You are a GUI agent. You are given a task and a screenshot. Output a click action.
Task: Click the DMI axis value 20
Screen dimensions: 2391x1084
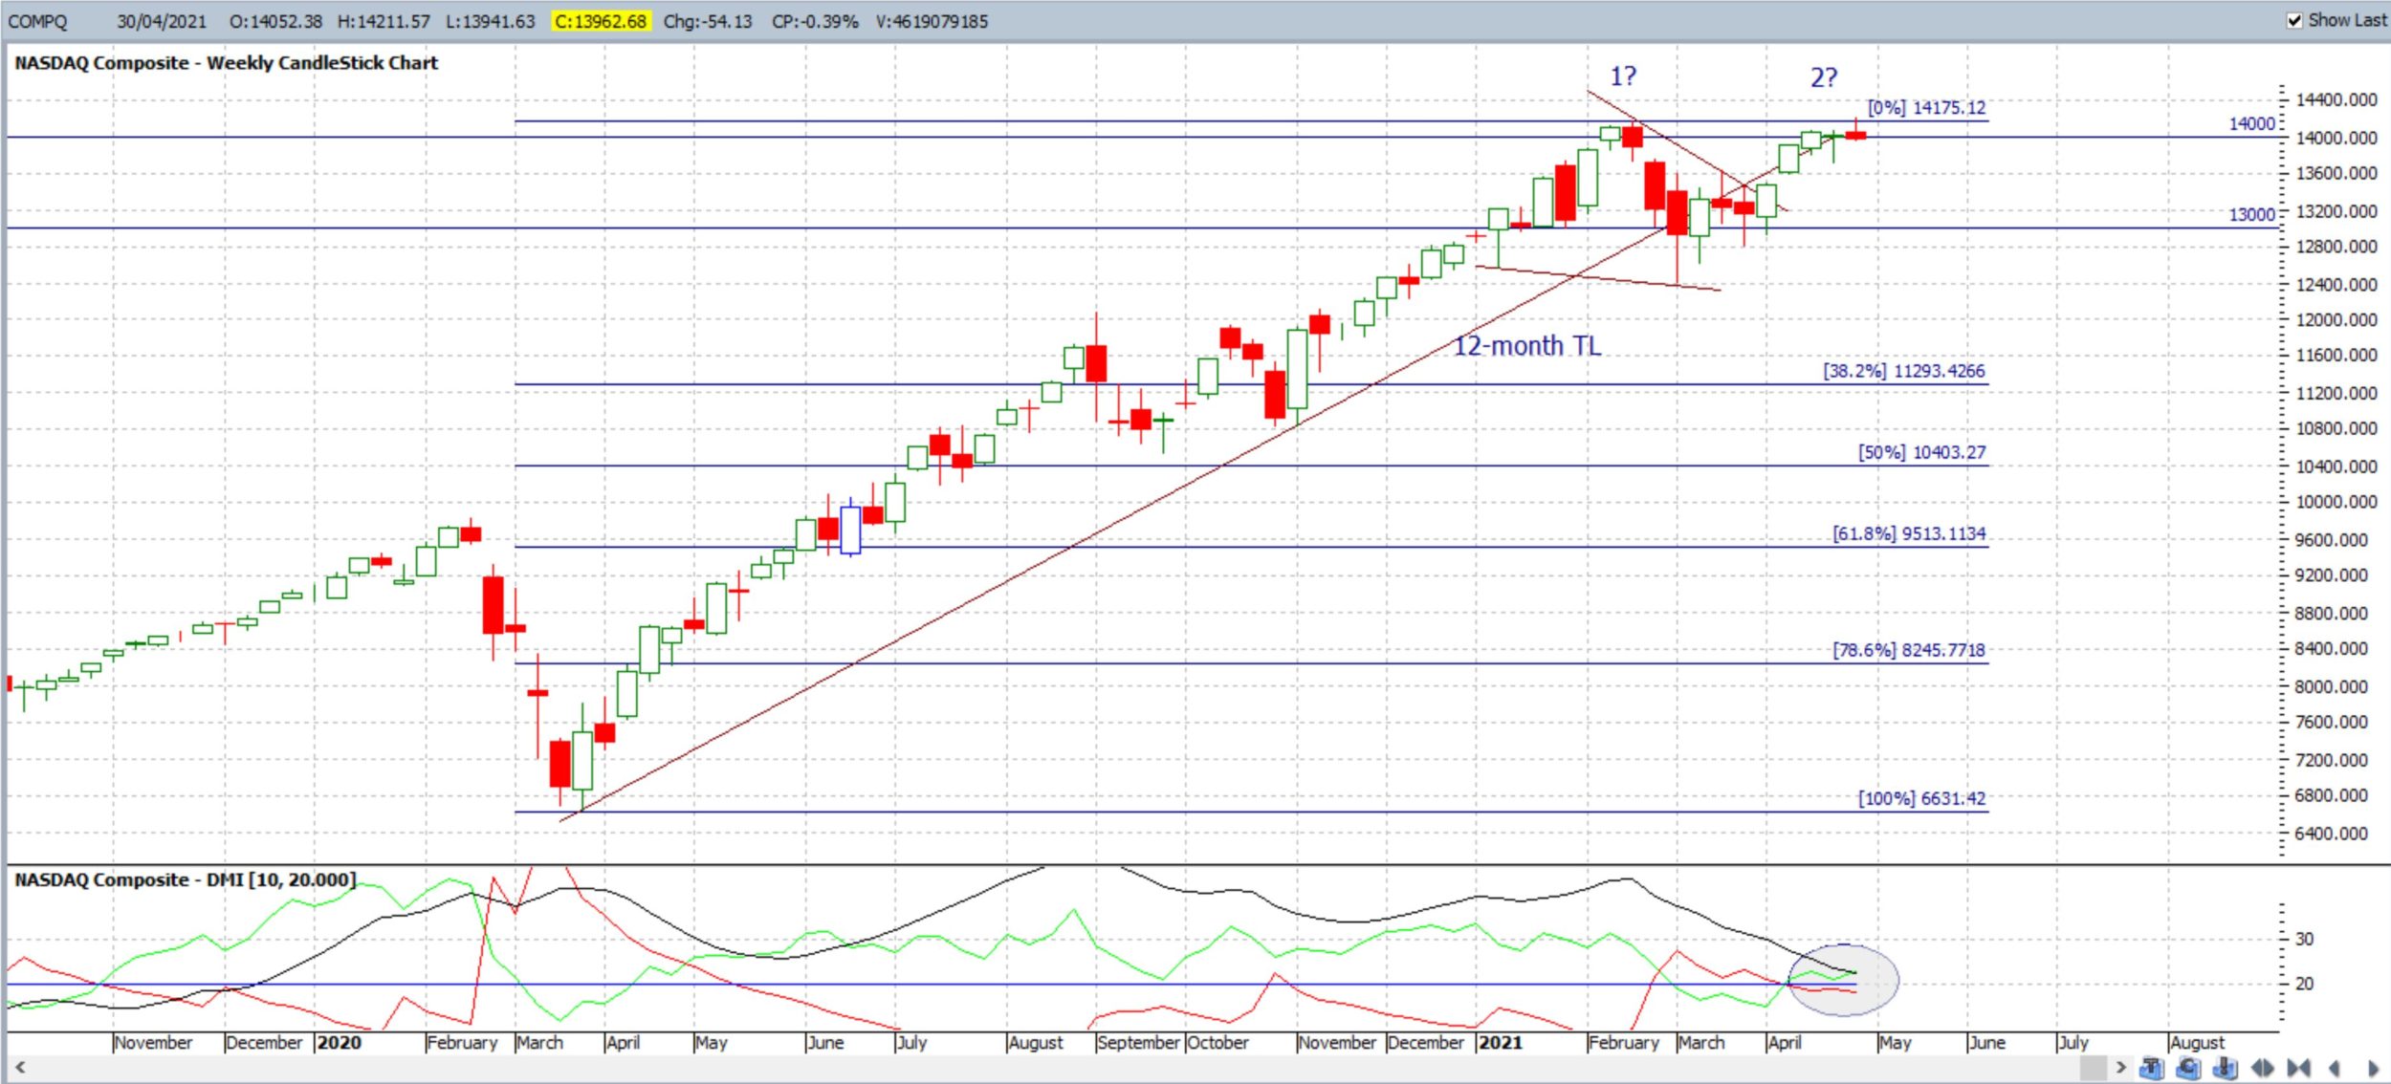(2304, 984)
